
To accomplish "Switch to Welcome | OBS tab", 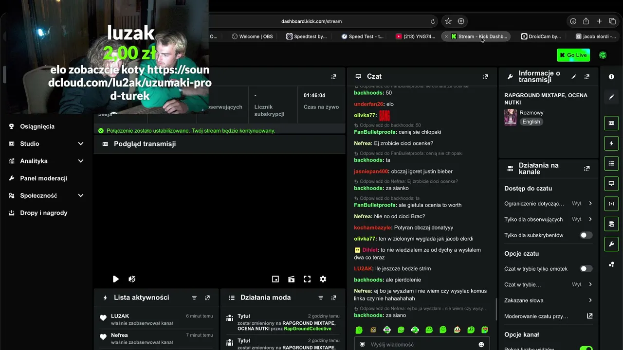I will click(252, 36).
